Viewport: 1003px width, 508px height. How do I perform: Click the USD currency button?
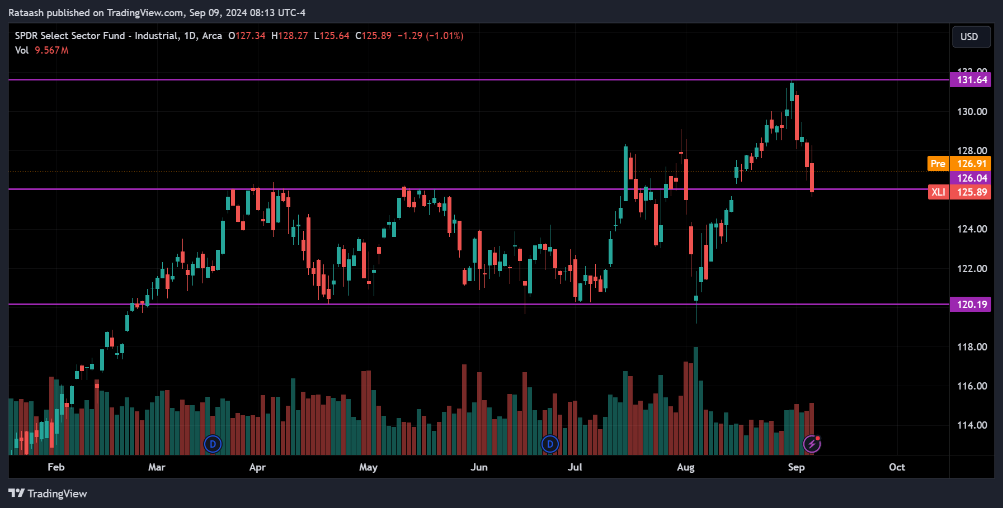971,37
